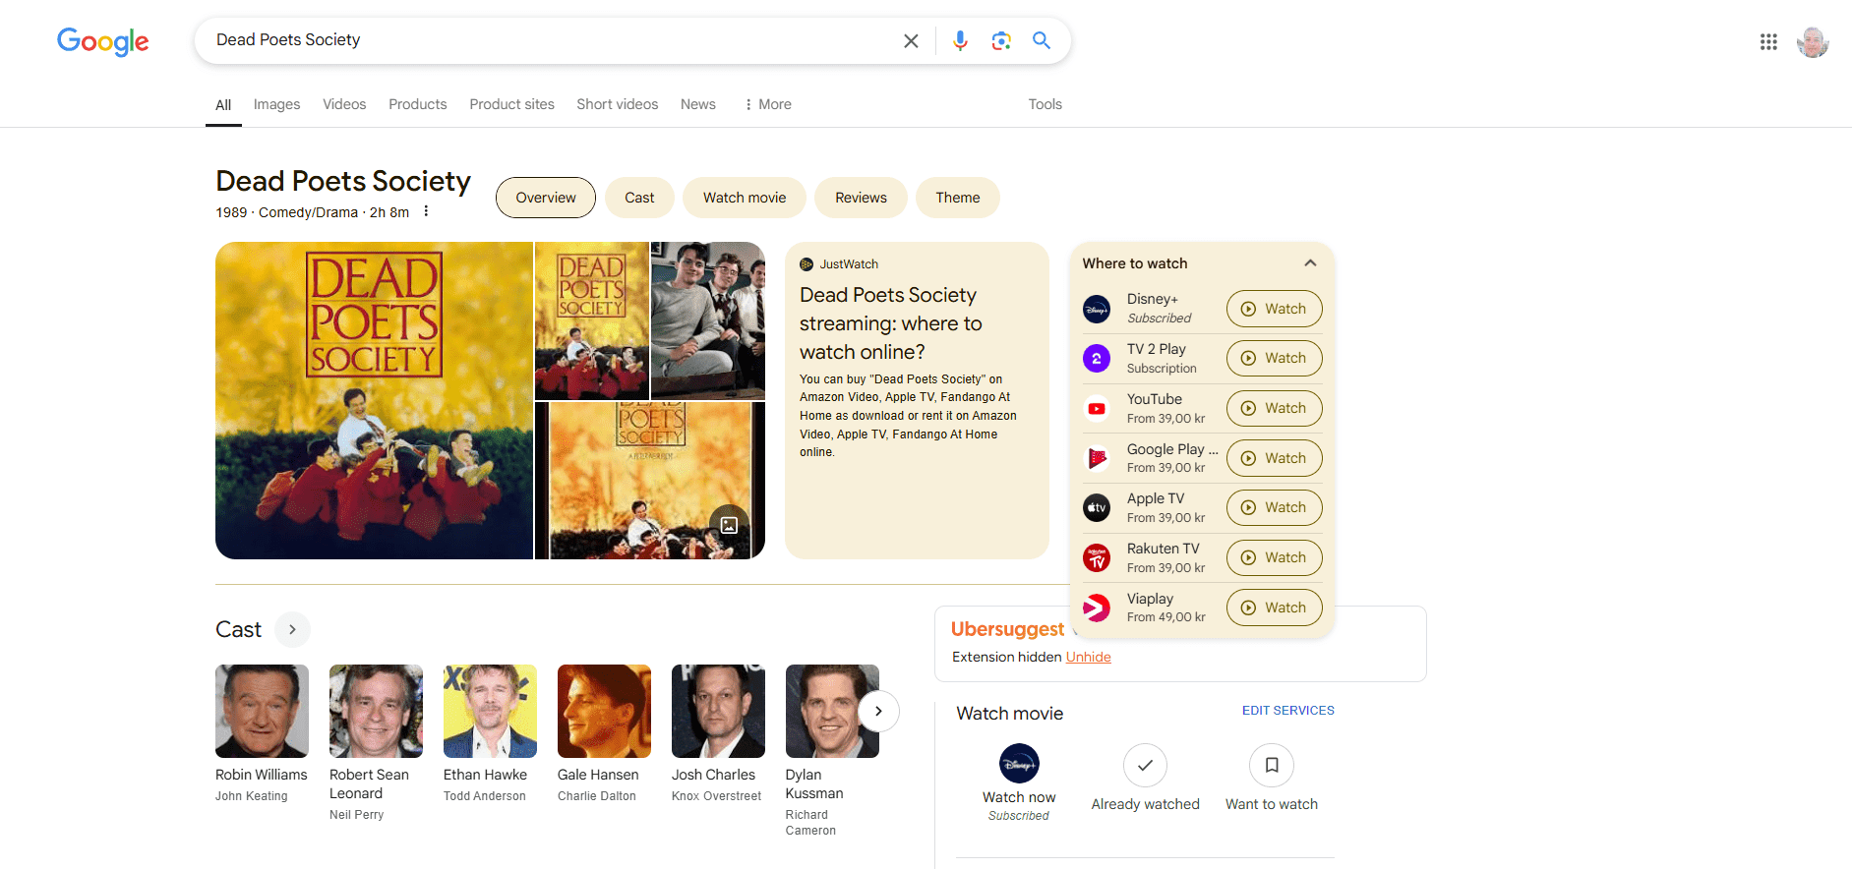Show more cast members with carousel arrow
Screen dimensions: 1852x869
878,711
